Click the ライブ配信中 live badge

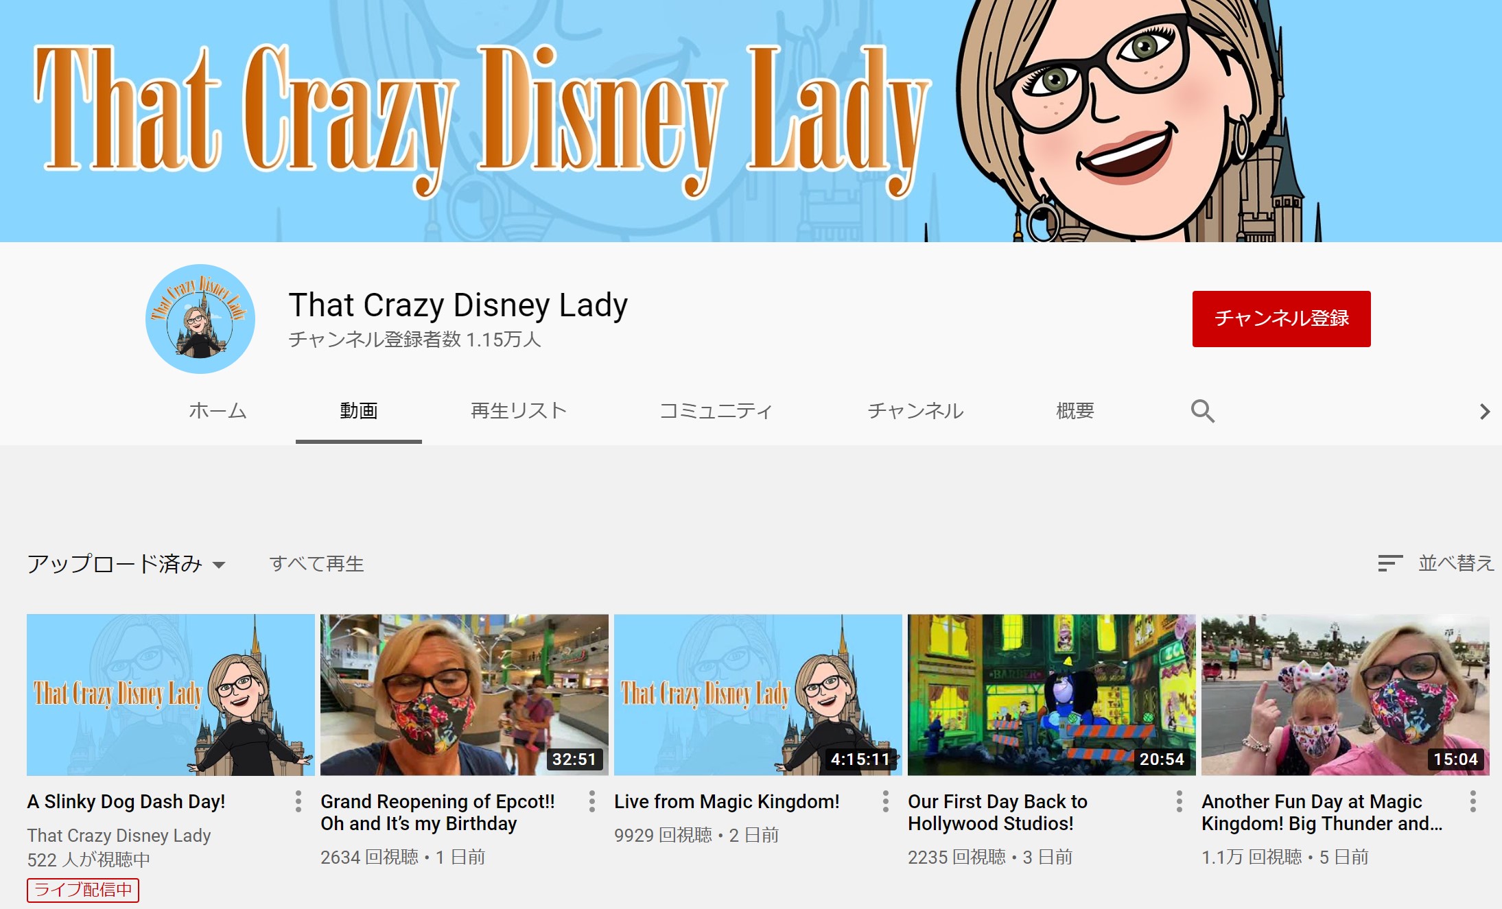pos(82,890)
